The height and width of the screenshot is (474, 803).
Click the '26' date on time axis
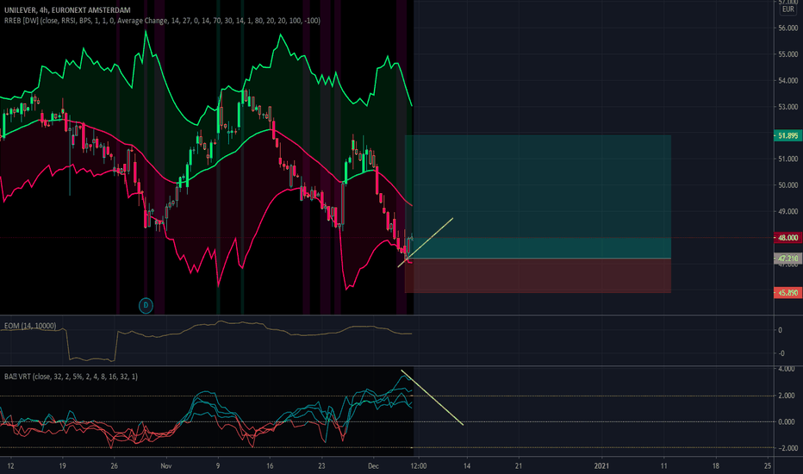pyautogui.click(x=115, y=465)
